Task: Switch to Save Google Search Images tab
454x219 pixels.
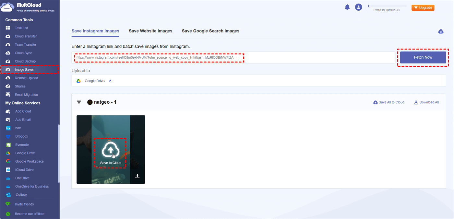Action: click(210, 31)
